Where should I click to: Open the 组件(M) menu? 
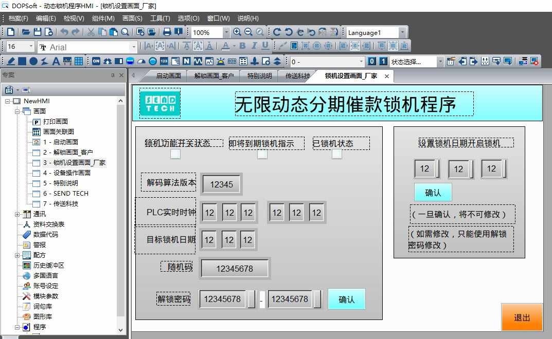103,18
